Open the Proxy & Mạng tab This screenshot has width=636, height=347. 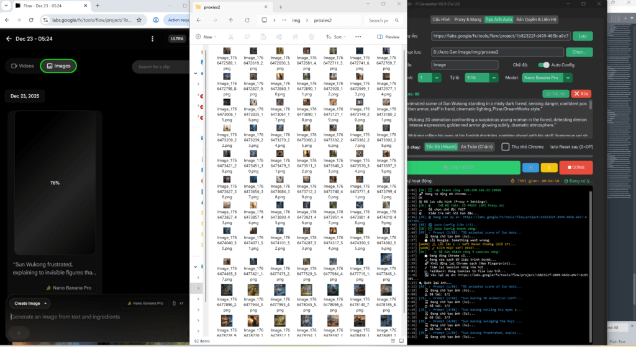468,19
